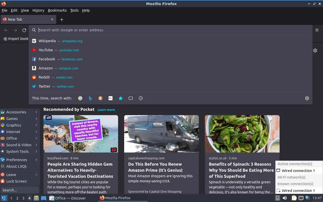Click the Import bookmarks toolbar button
This screenshot has height=202, width=323.
(x=16, y=39)
